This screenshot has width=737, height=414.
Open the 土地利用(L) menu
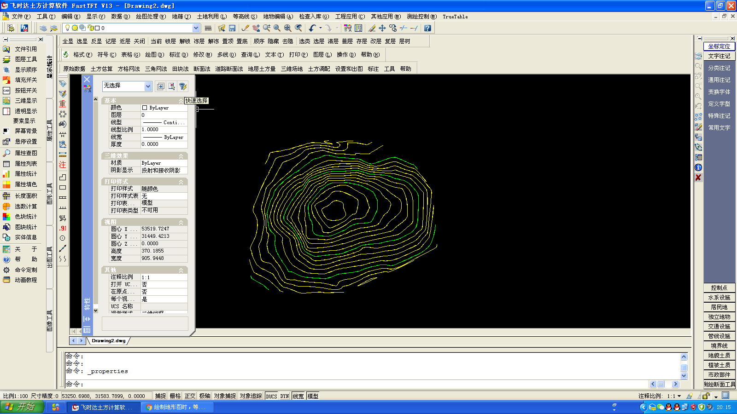(x=212, y=17)
